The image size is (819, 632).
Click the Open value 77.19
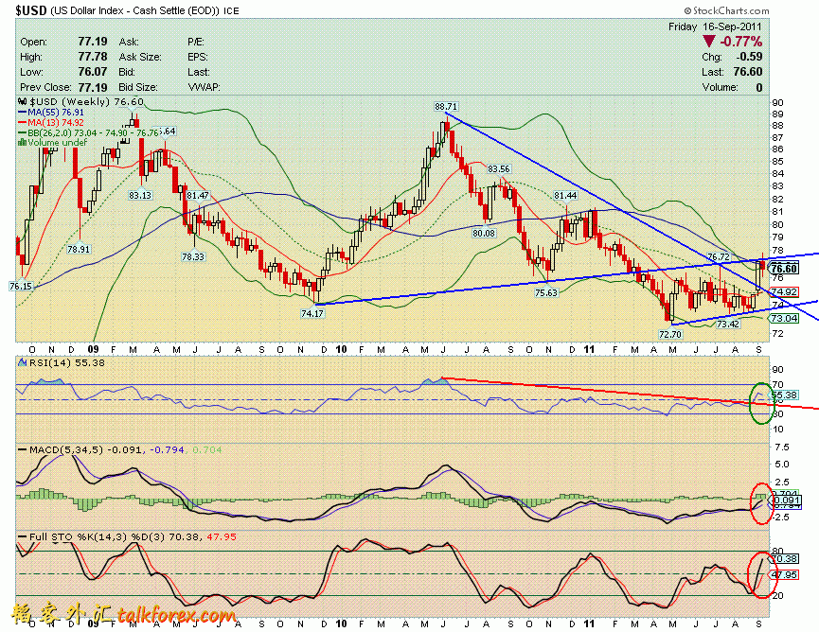click(93, 42)
